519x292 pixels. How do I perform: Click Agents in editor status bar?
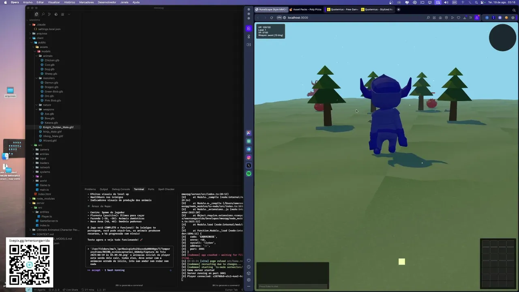tap(40, 290)
